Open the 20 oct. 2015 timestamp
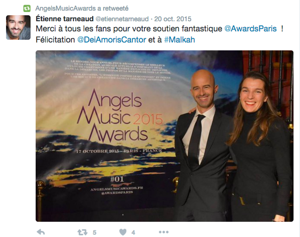 tap(173, 19)
